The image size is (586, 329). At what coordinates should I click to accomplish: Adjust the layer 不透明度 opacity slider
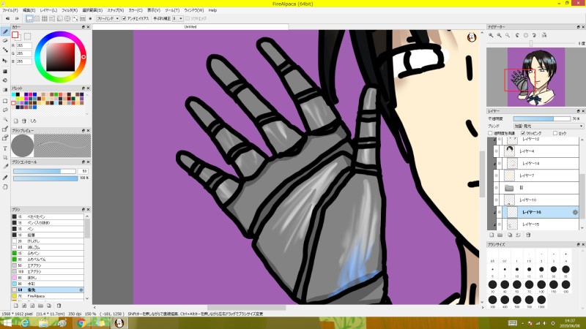(x=542, y=118)
